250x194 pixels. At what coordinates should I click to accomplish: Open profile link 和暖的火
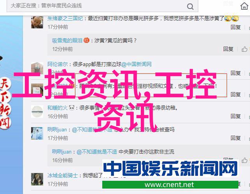(58, 108)
